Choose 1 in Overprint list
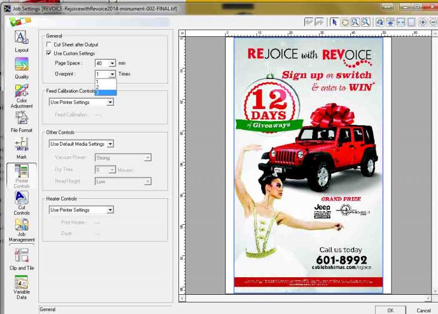This screenshot has width=438, height=314. (x=105, y=82)
